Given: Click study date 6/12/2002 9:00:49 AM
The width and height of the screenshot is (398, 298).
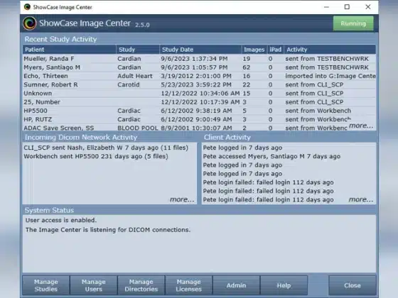Looking at the screenshot, I should click(196, 119).
